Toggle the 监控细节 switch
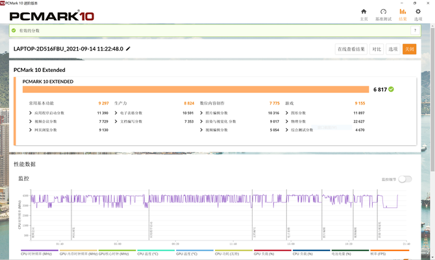 coord(405,180)
